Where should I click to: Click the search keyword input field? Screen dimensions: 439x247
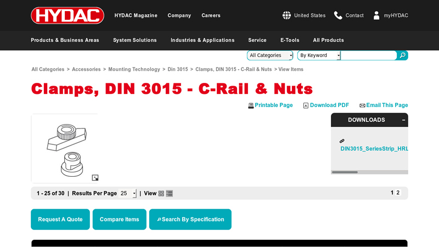pyautogui.click(x=368, y=55)
